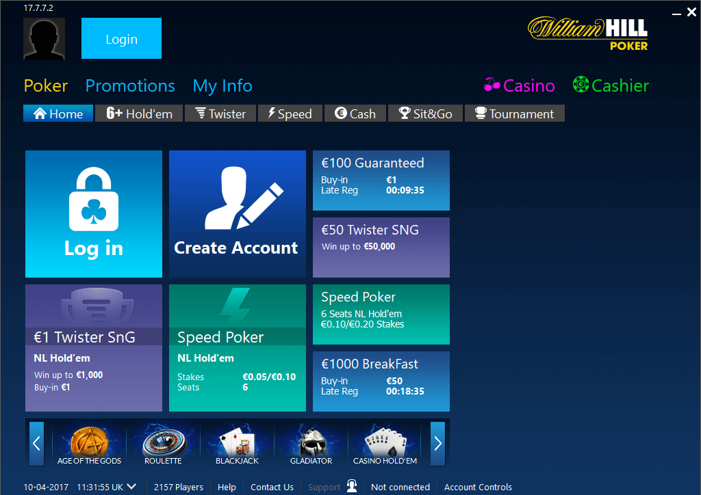701x495 pixels.
Task: Open Contact Us from the status bar
Action: (x=272, y=487)
